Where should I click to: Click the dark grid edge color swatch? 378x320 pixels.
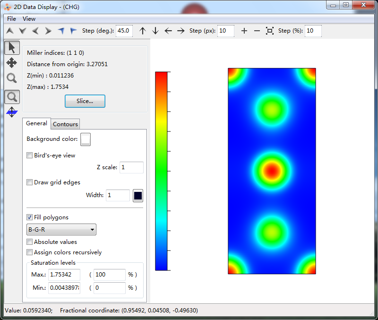(x=138, y=196)
